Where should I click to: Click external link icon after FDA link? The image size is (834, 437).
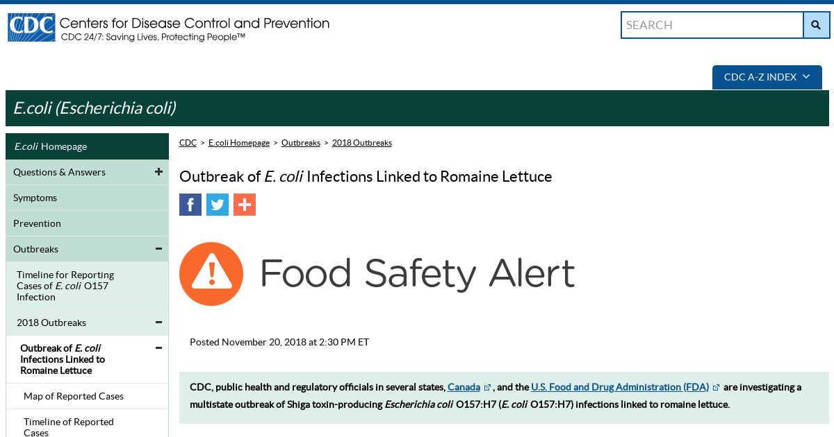click(716, 388)
